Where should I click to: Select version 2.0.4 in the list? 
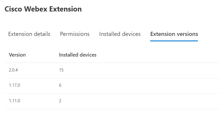14,70
